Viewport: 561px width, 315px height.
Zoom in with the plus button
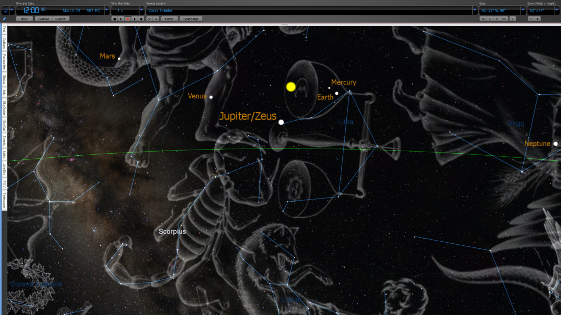click(x=538, y=19)
